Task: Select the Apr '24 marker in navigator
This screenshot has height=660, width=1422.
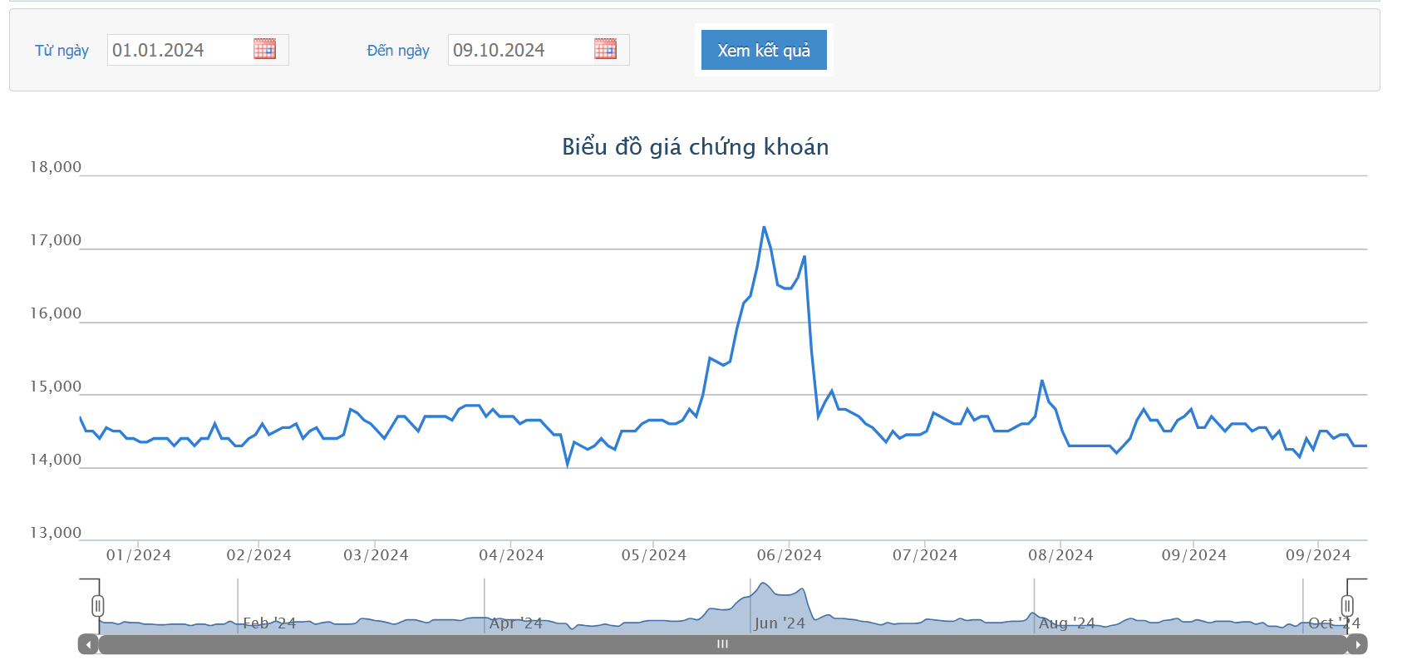Action: point(515,623)
